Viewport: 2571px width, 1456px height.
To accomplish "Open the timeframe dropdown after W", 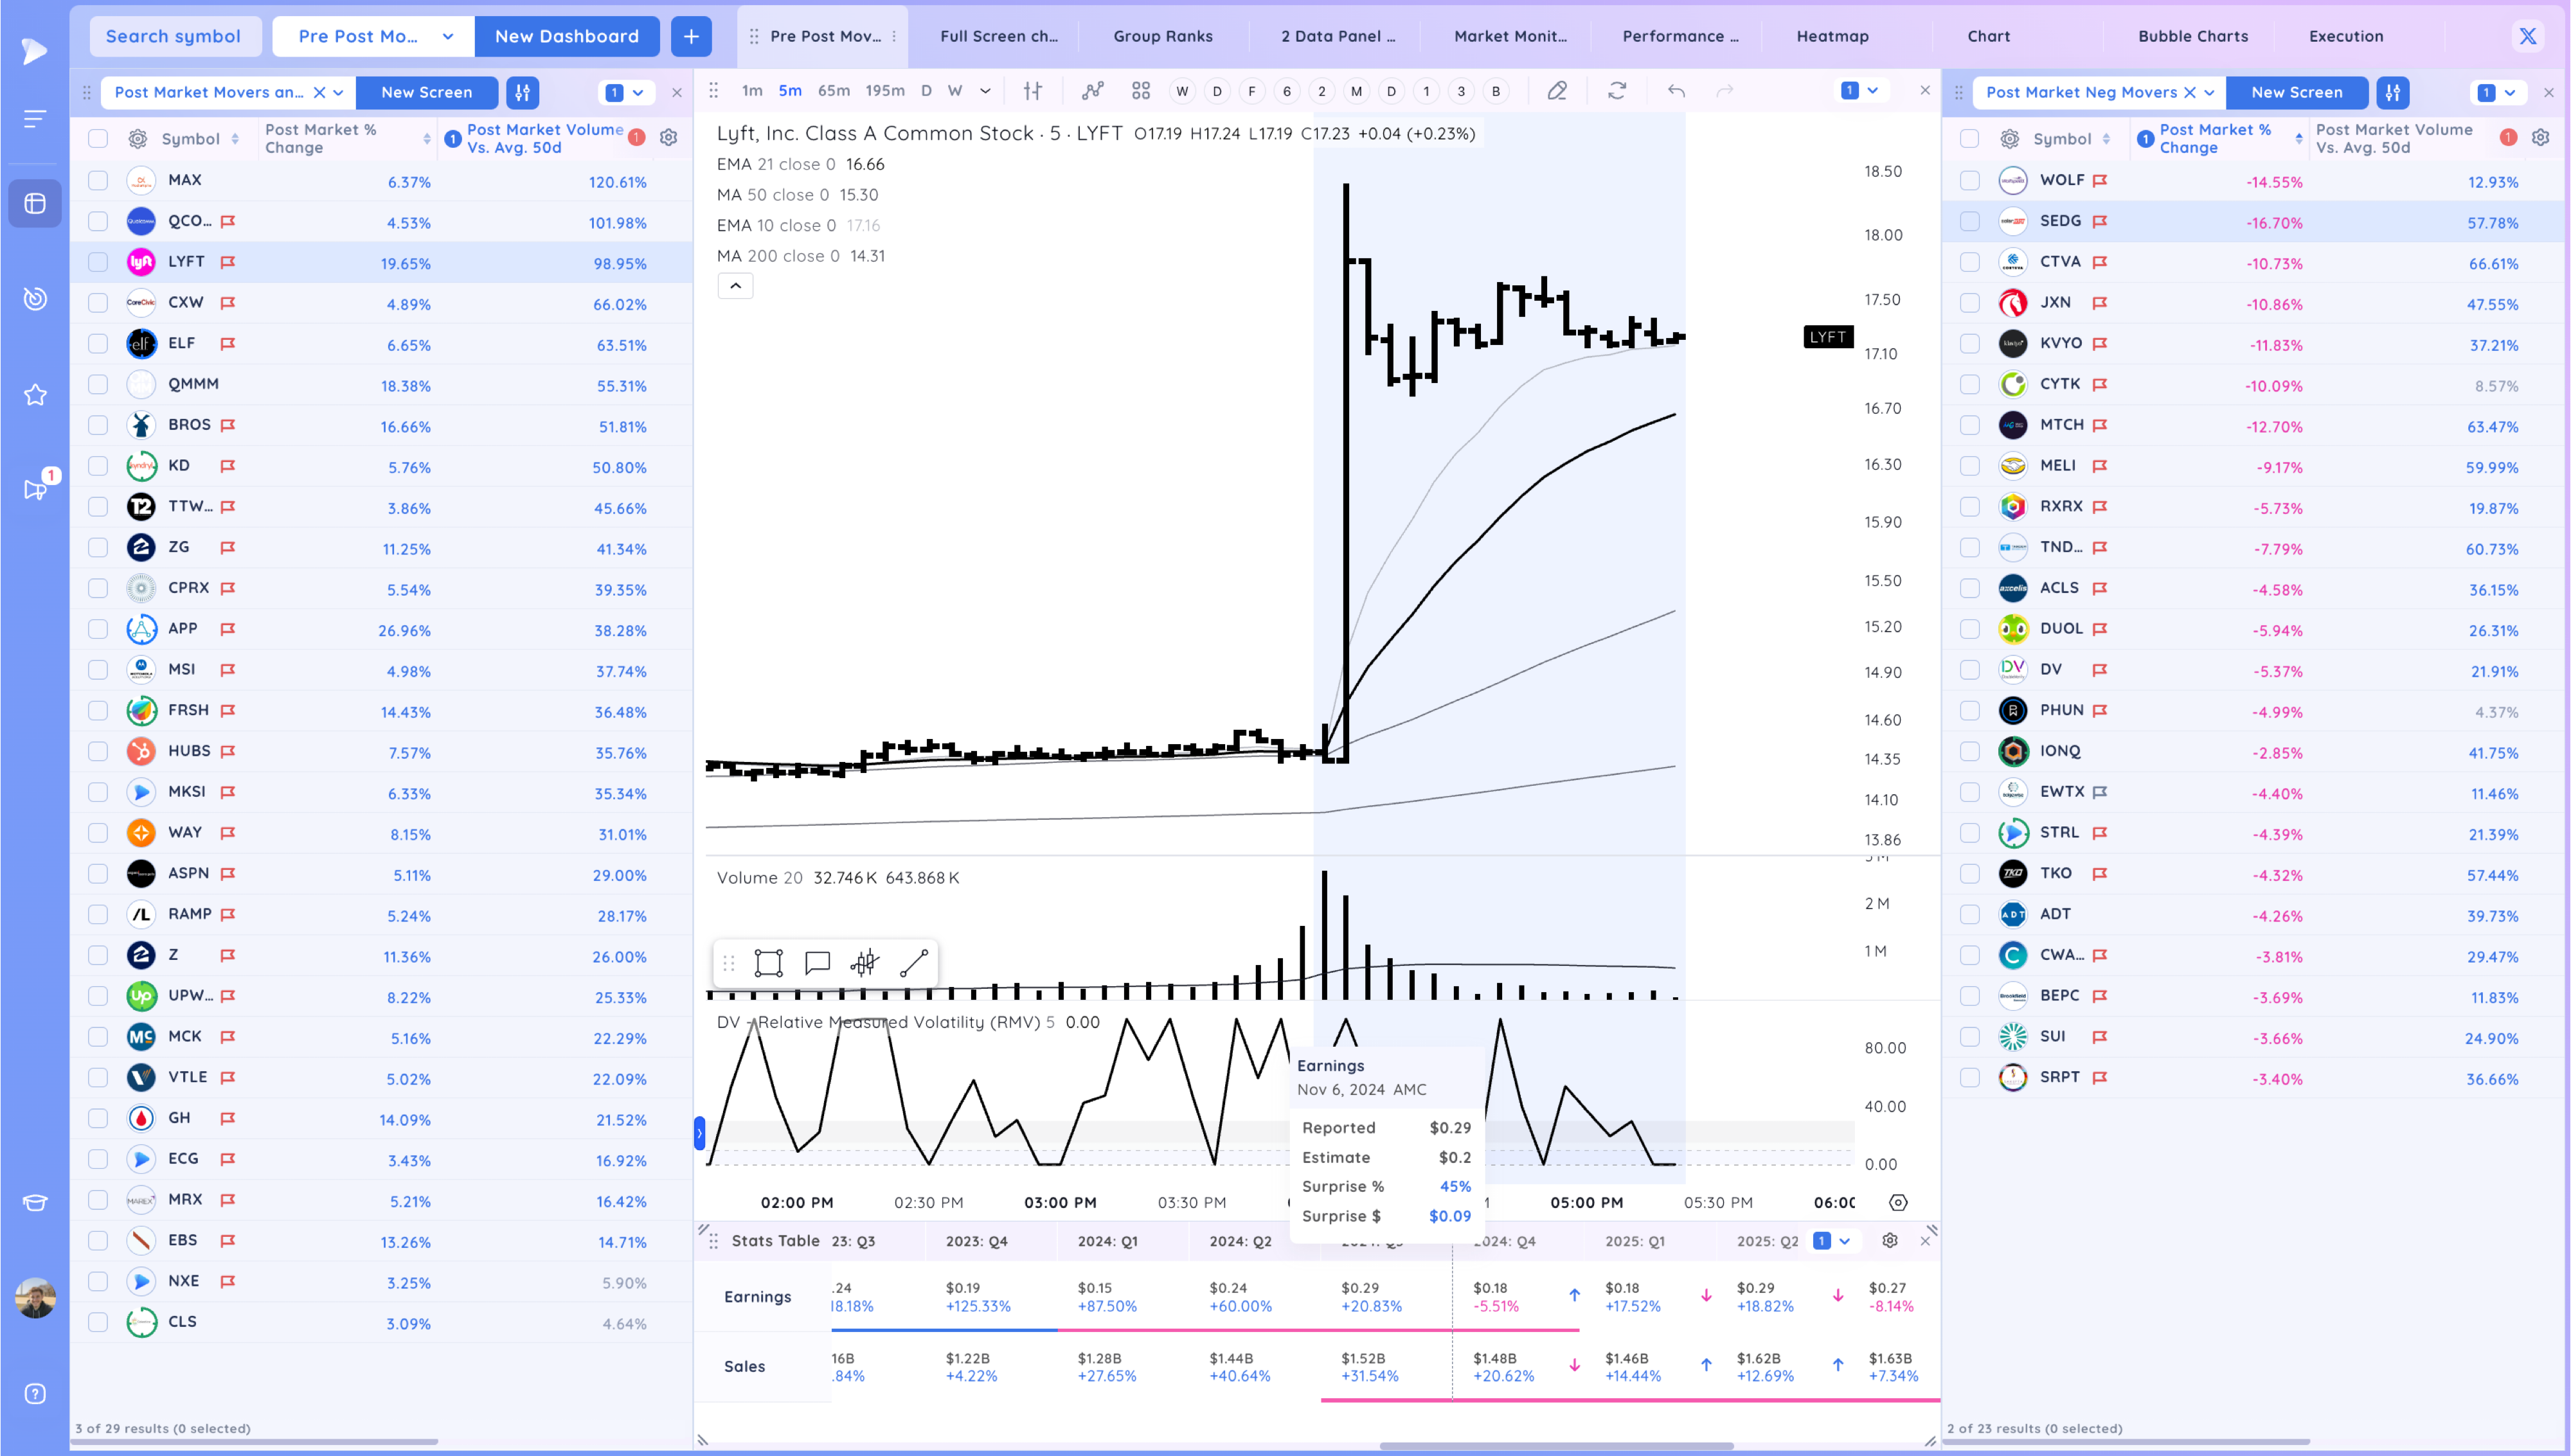I will coord(985,91).
